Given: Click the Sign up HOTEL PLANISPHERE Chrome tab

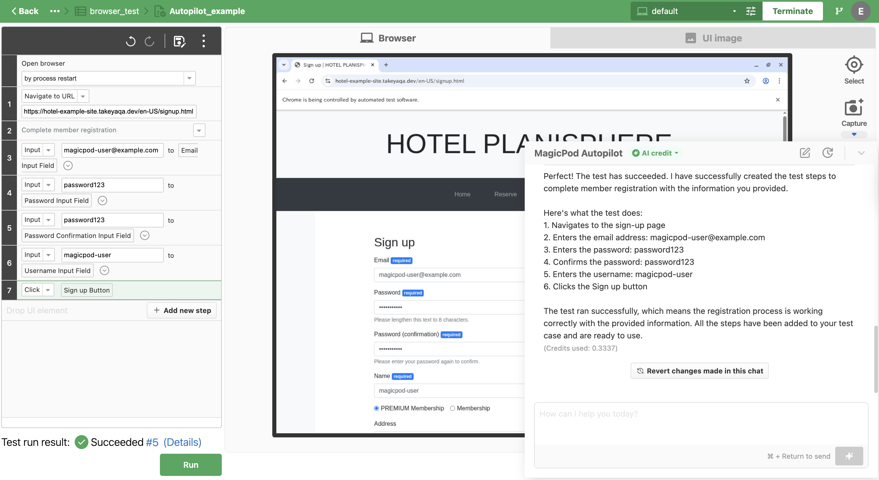Looking at the screenshot, I should click(334, 65).
